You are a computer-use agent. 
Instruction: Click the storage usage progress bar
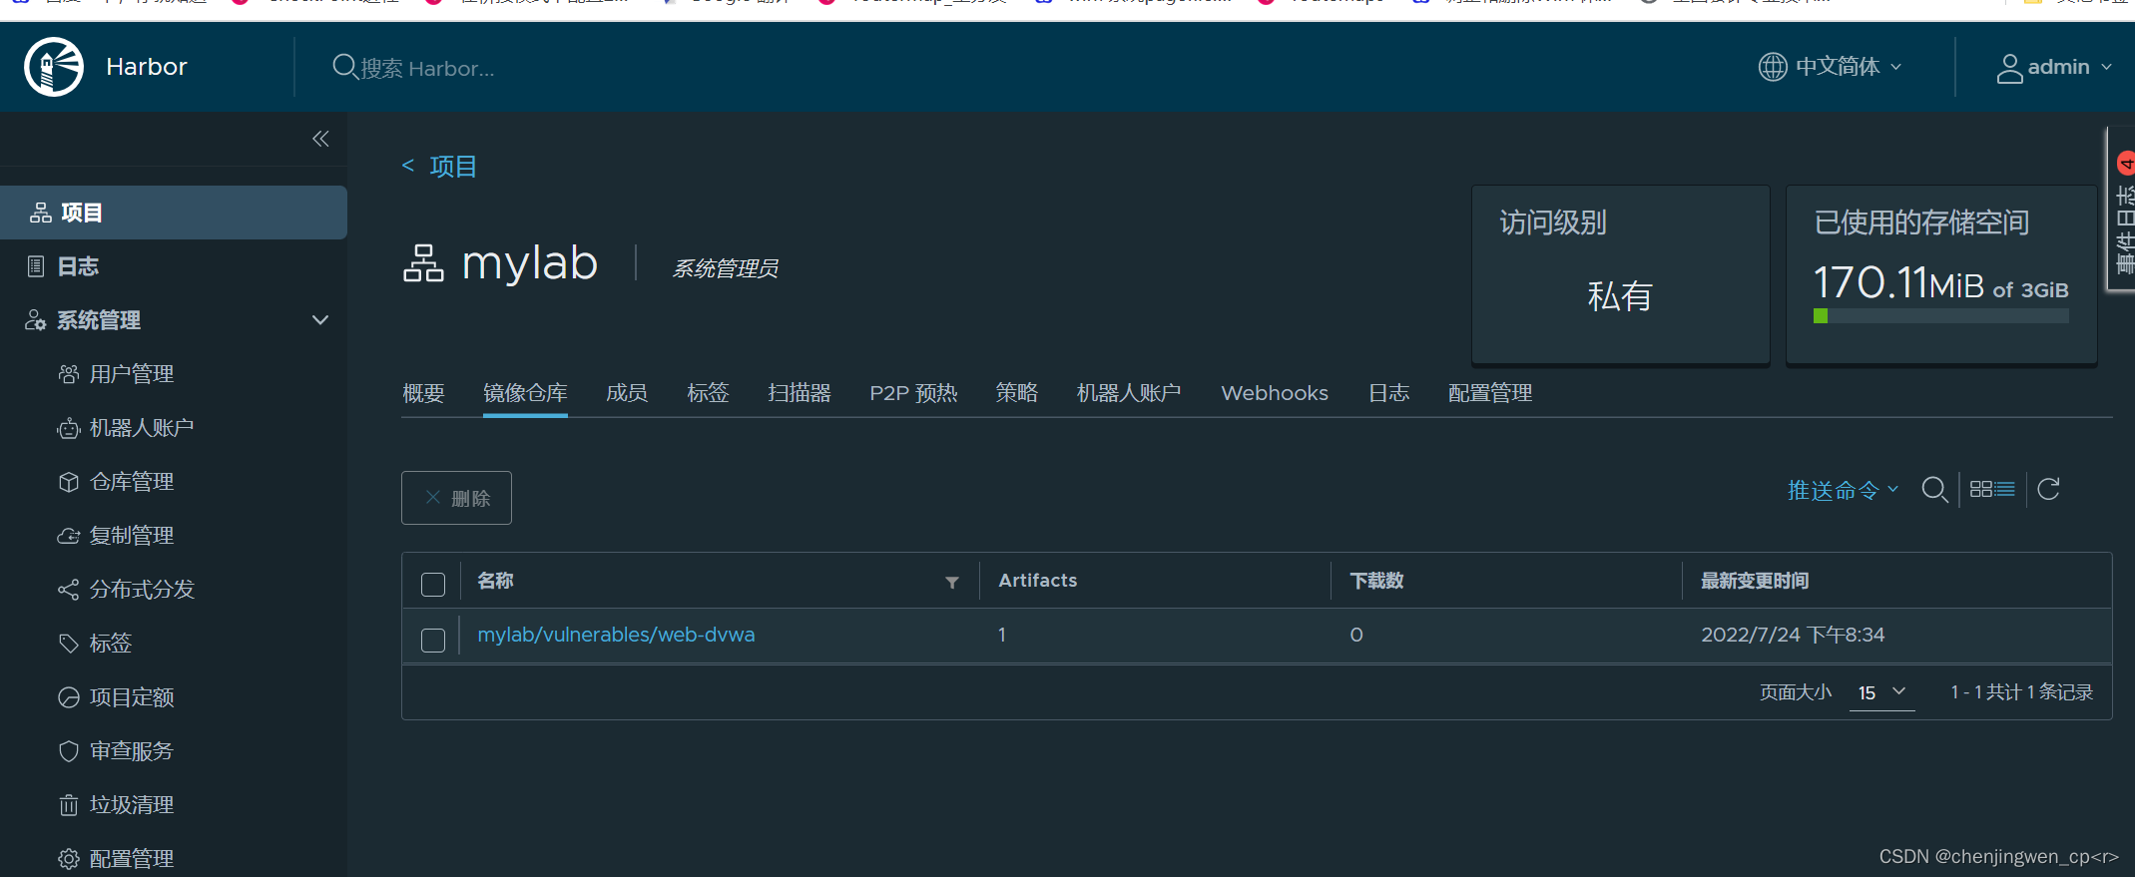tap(1940, 316)
